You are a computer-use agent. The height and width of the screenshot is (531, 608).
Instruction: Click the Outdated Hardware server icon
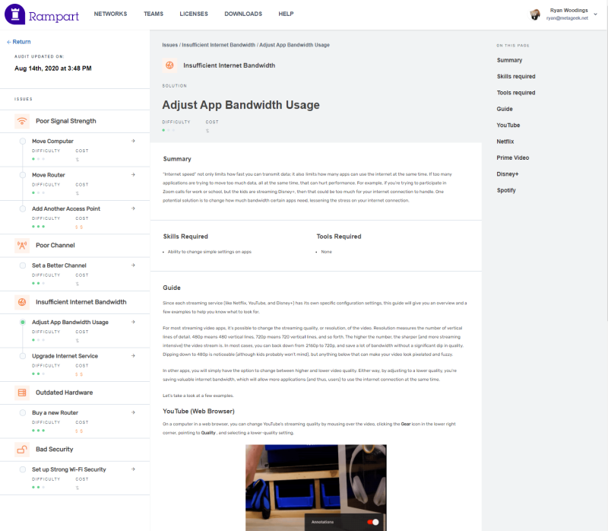click(x=22, y=393)
